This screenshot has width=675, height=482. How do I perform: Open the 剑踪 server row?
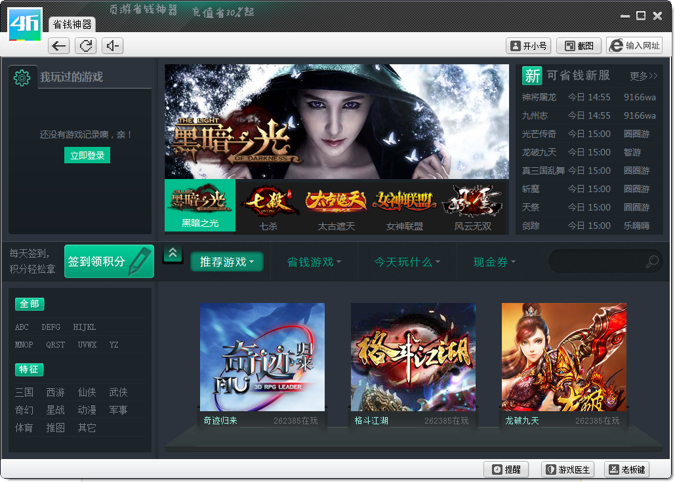tap(589, 226)
